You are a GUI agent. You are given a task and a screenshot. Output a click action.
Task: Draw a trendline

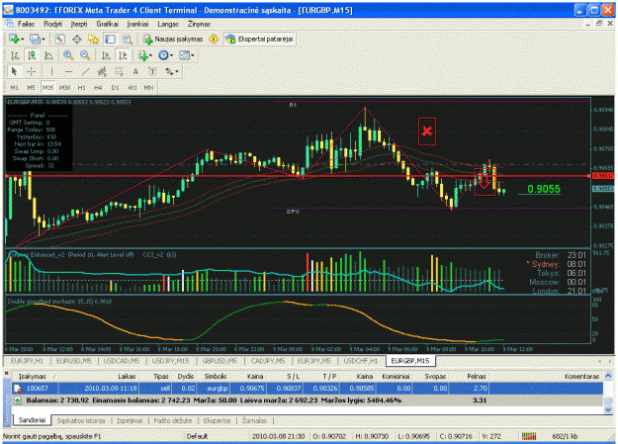point(85,72)
